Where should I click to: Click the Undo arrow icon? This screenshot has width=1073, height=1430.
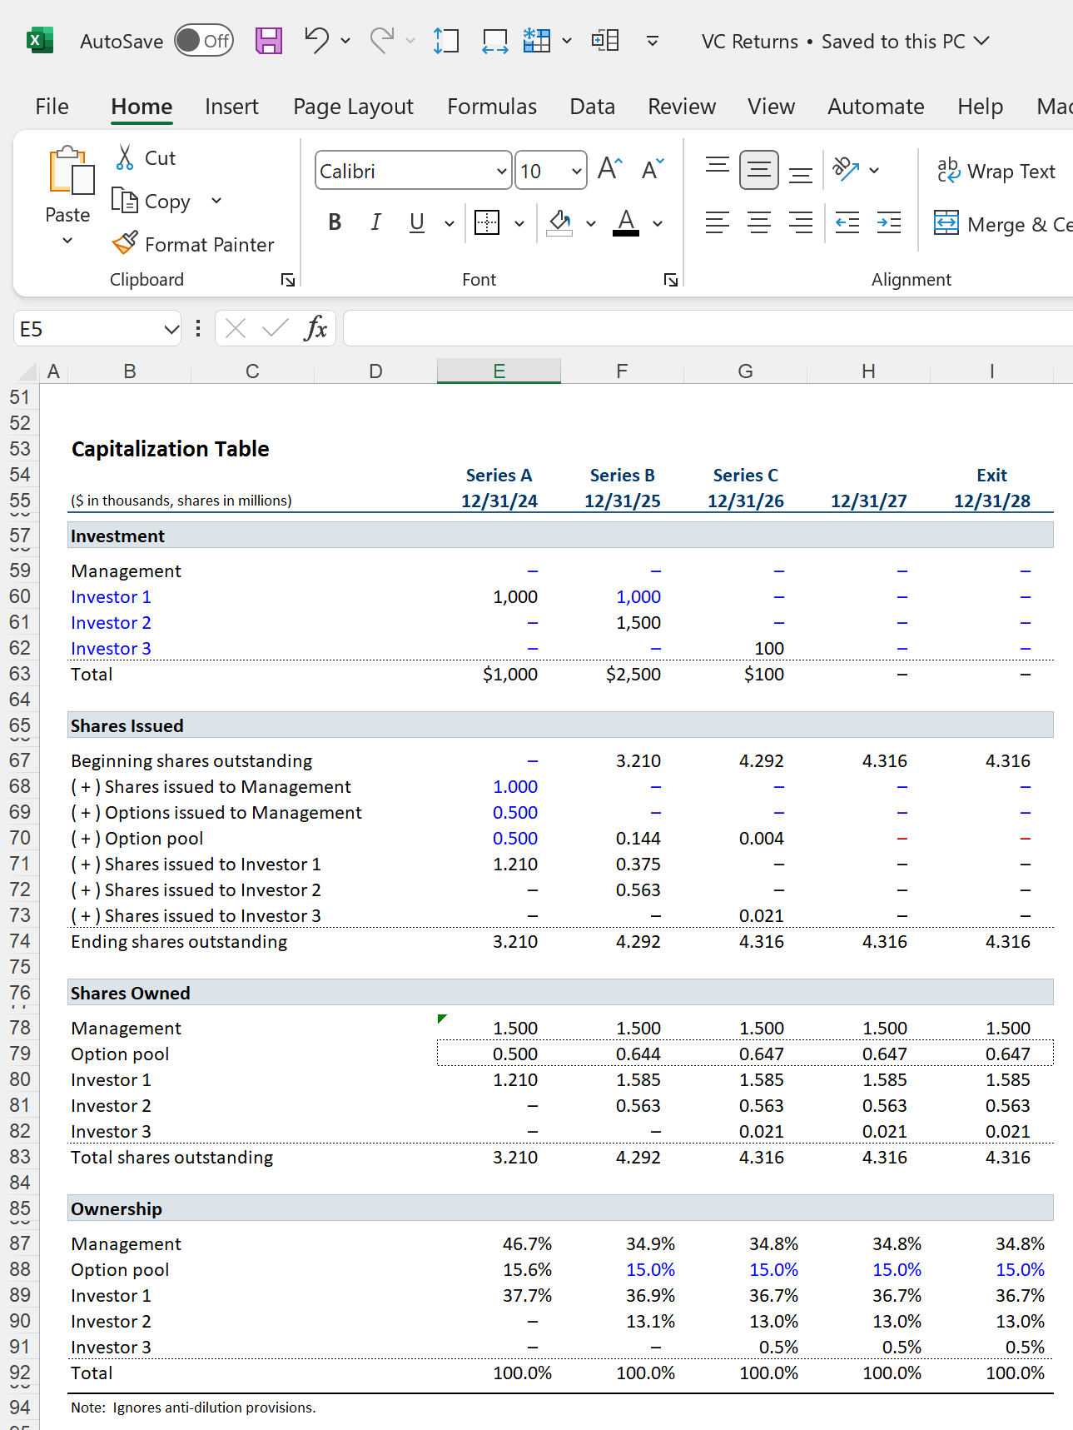point(316,40)
